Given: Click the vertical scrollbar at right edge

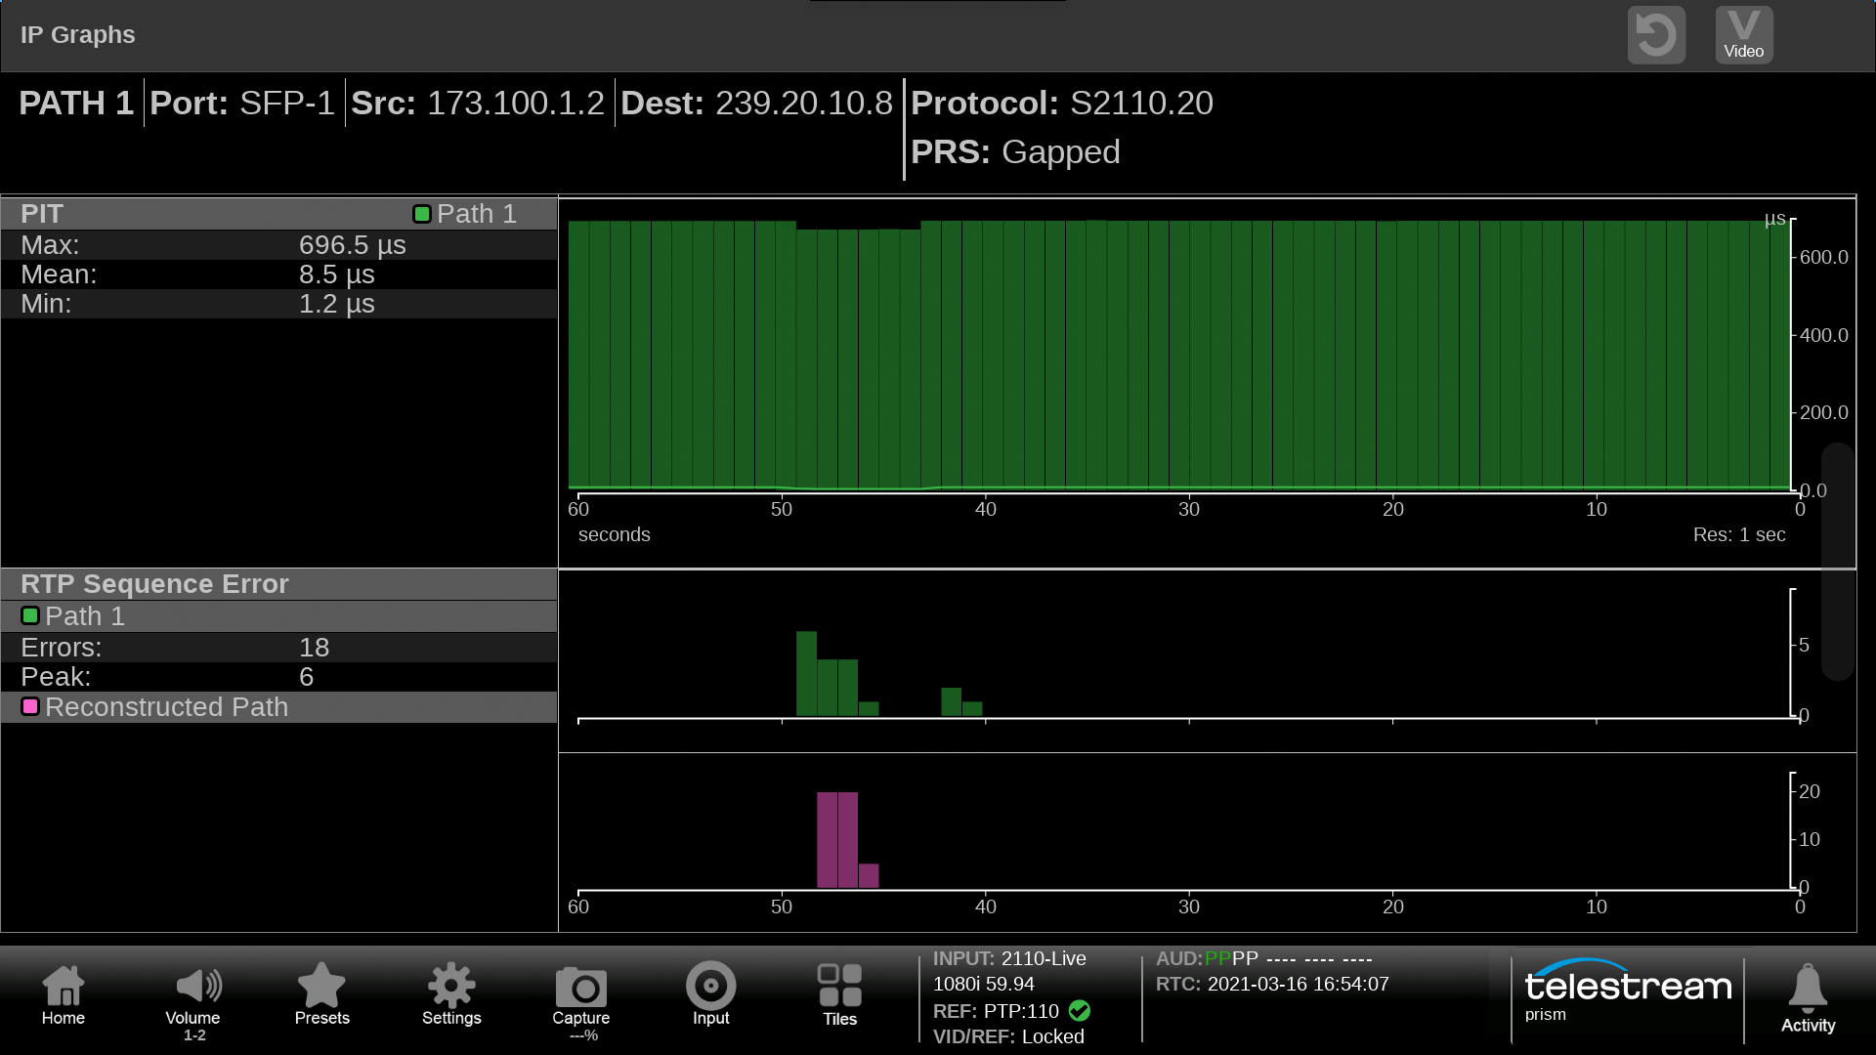Looking at the screenshot, I should pyautogui.click(x=1837, y=562).
